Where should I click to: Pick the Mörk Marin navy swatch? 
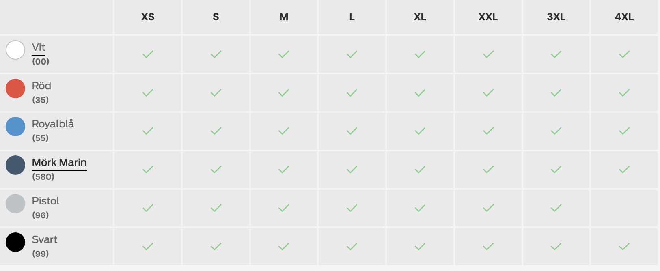point(15,165)
